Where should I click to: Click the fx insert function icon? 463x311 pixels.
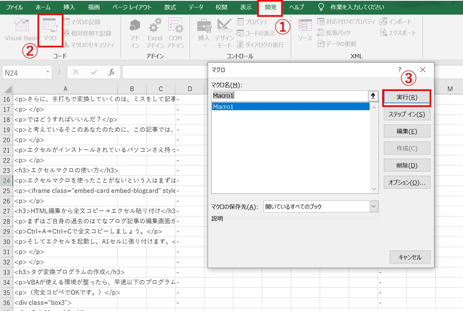click(x=112, y=72)
